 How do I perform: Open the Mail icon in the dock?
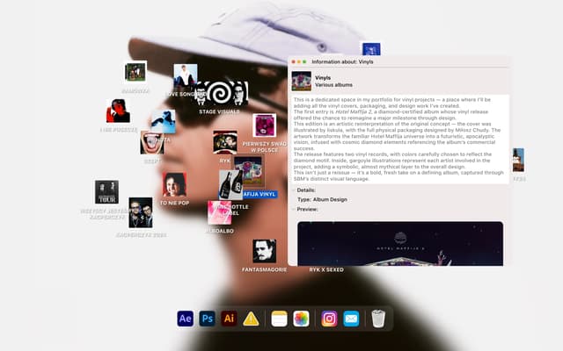351,319
